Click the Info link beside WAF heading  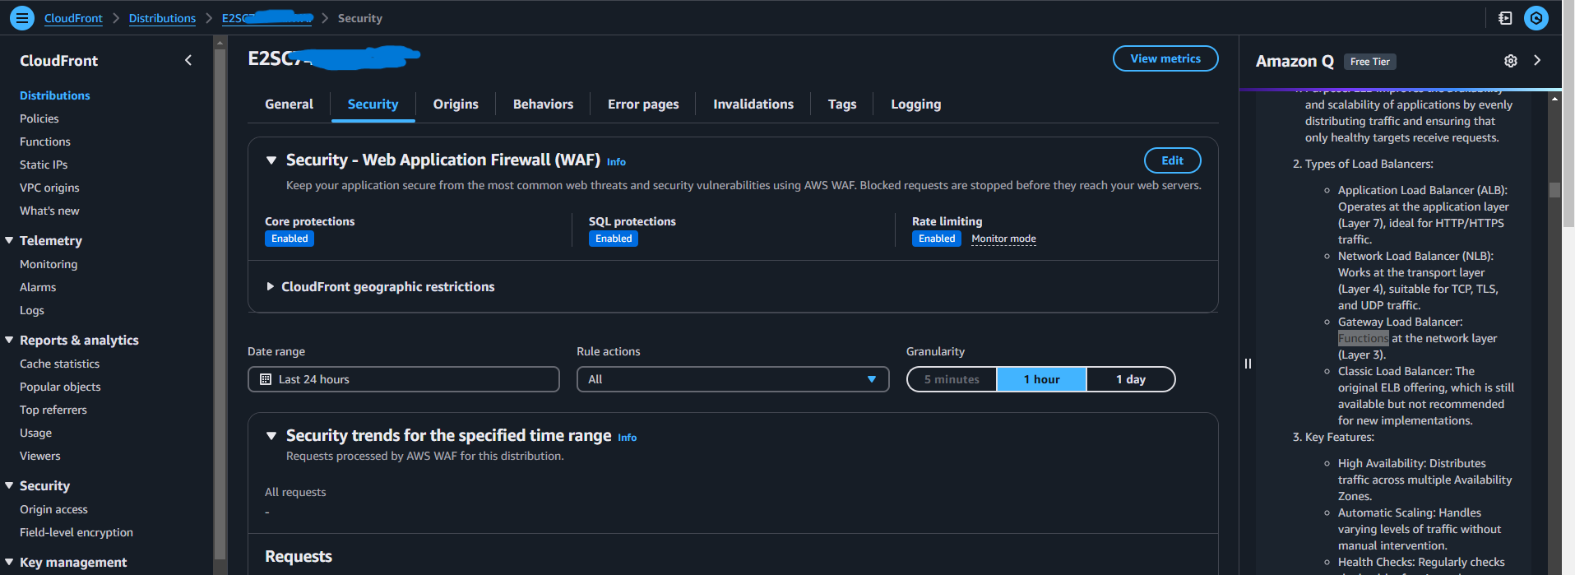[616, 162]
